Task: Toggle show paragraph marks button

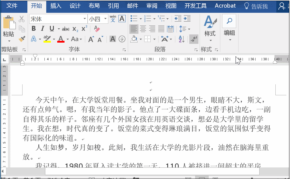Action: pyautogui.click(x=194, y=39)
